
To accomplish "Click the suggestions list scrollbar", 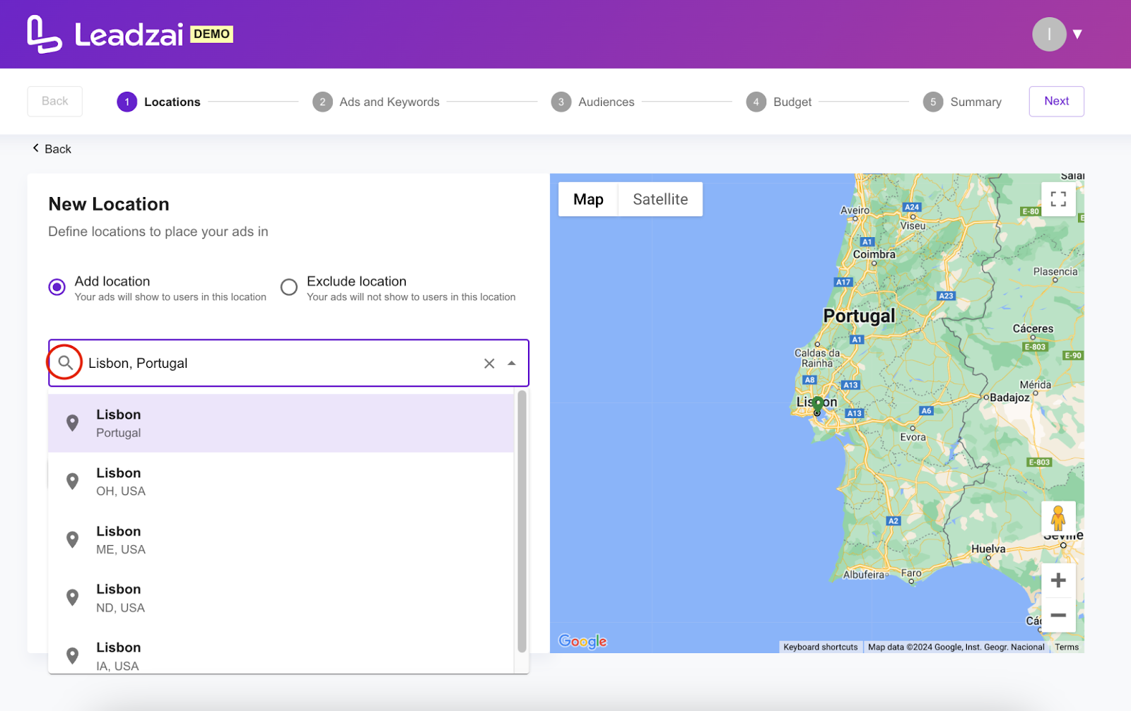I will (x=522, y=522).
